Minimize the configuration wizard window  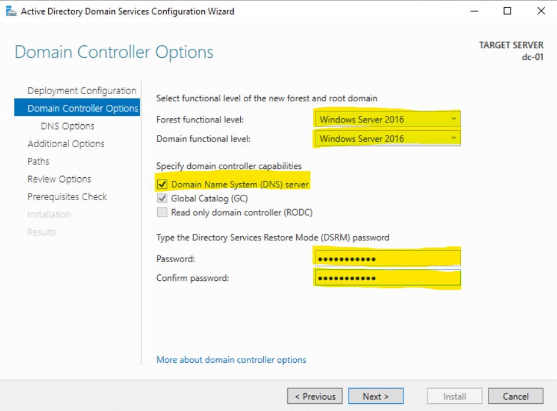473,11
